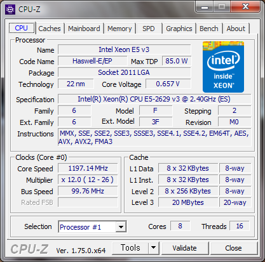
Task: Click the L1 Inst. 8 x 32 KBytes value
Action: [188, 180]
